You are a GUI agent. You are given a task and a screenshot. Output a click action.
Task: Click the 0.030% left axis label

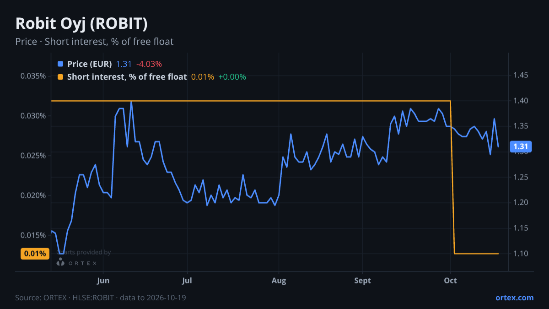[x=33, y=115]
